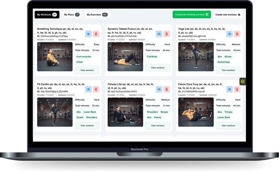279x173 pixels.
Task: Toggle eye icon on Yoga Lite card
Action: [230, 34]
